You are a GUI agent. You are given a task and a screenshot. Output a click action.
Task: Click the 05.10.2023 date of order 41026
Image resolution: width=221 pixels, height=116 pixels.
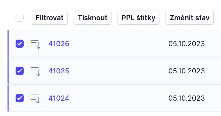(187, 44)
